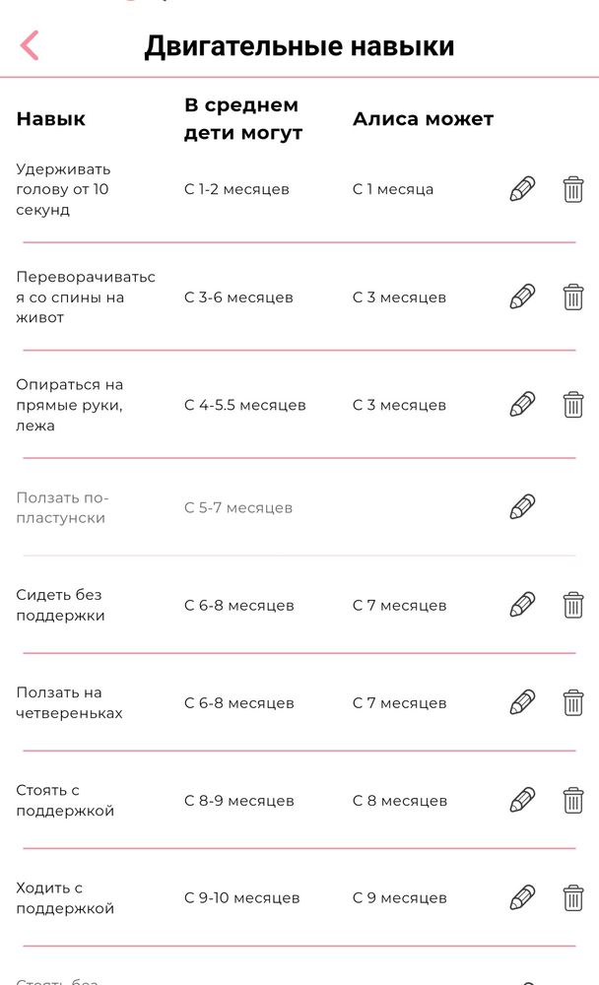This screenshot has width=599, height=985.
Task: Delete the skill 'Сидеть без поддержки'
Action: [x=572, y=605]
